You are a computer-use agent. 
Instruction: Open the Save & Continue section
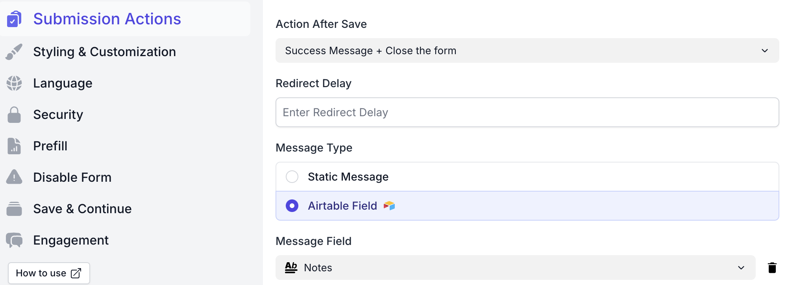(82, 209)
